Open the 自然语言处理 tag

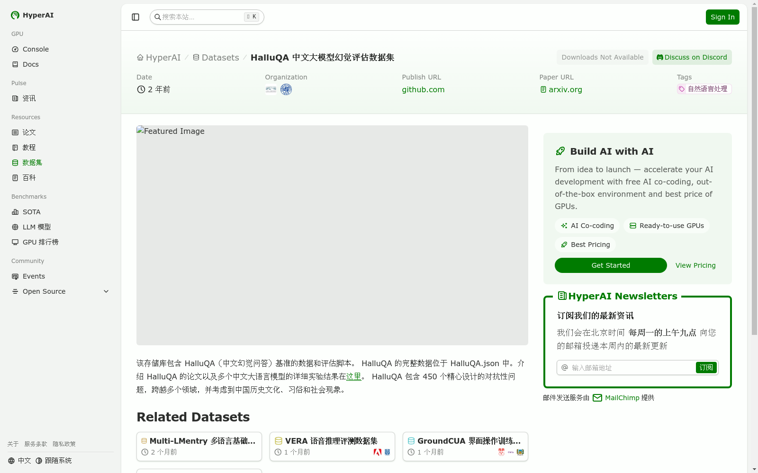[x=704, y=88]
